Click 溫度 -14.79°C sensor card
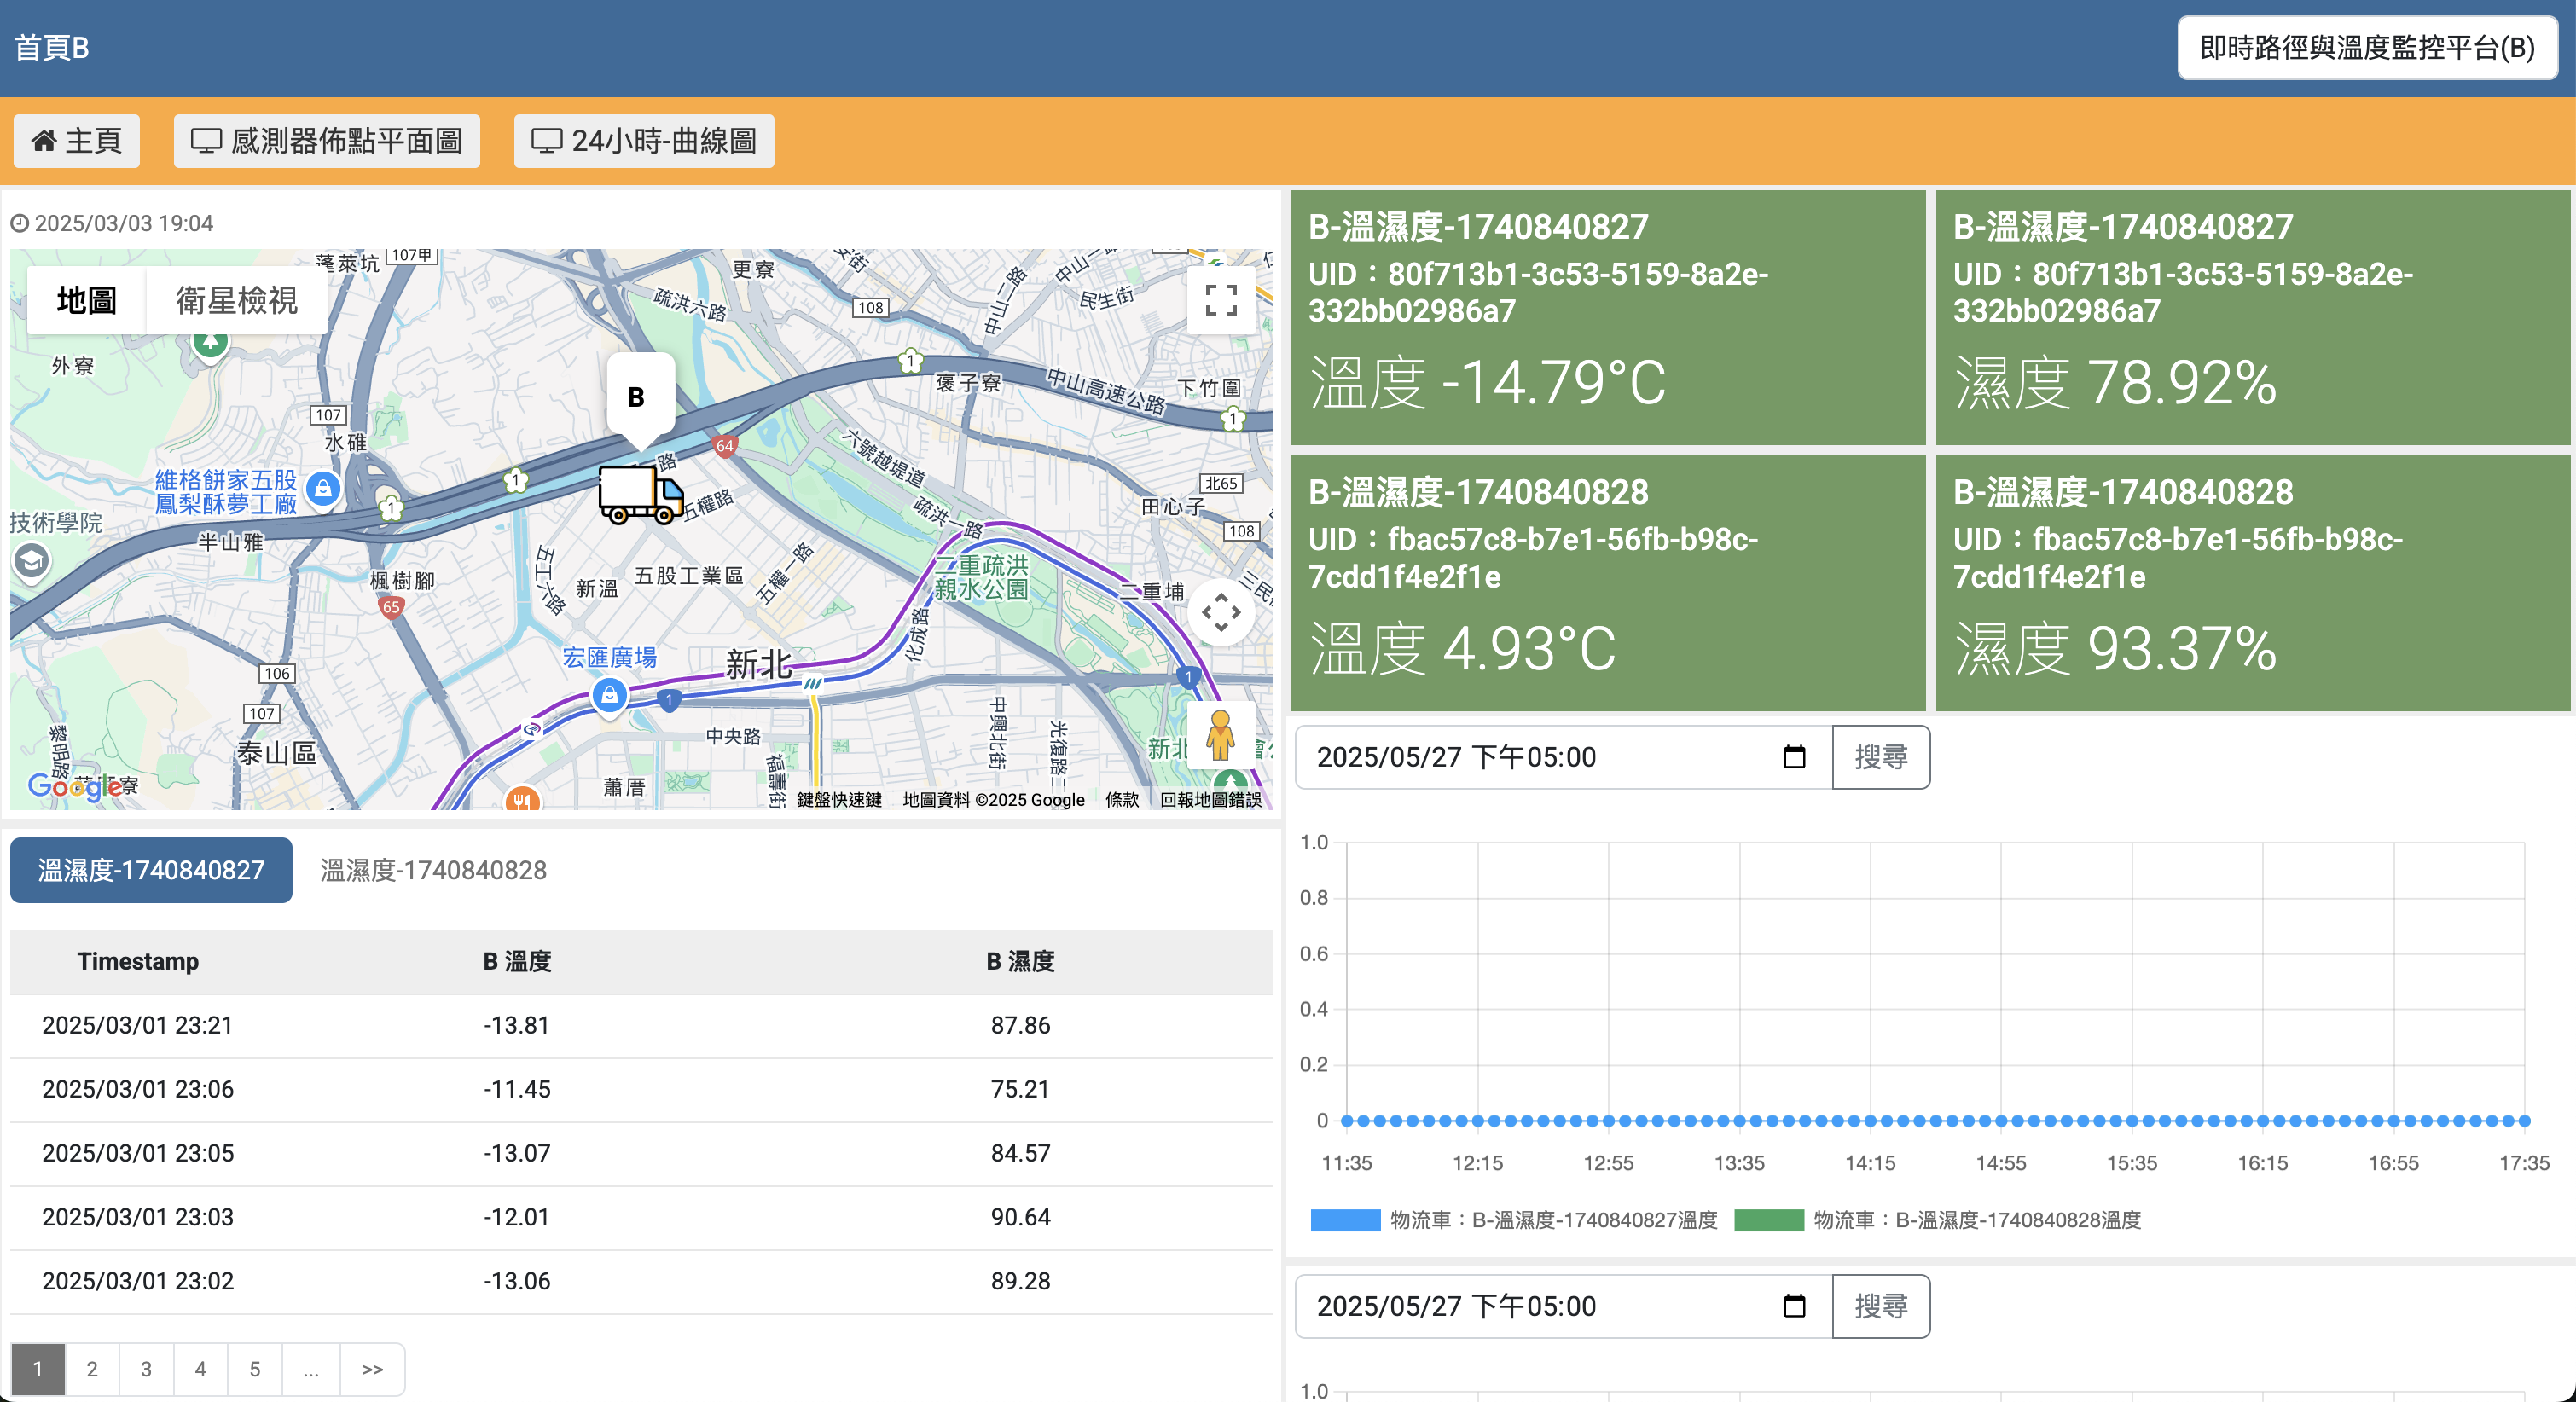The height and width of the screenshot is (1402, 2576). [x=1608, y=318]
